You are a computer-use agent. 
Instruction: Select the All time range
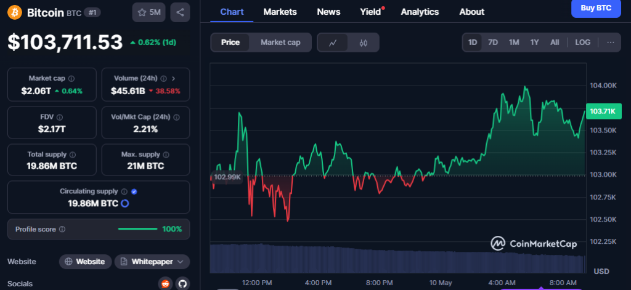tap(555, 42)
